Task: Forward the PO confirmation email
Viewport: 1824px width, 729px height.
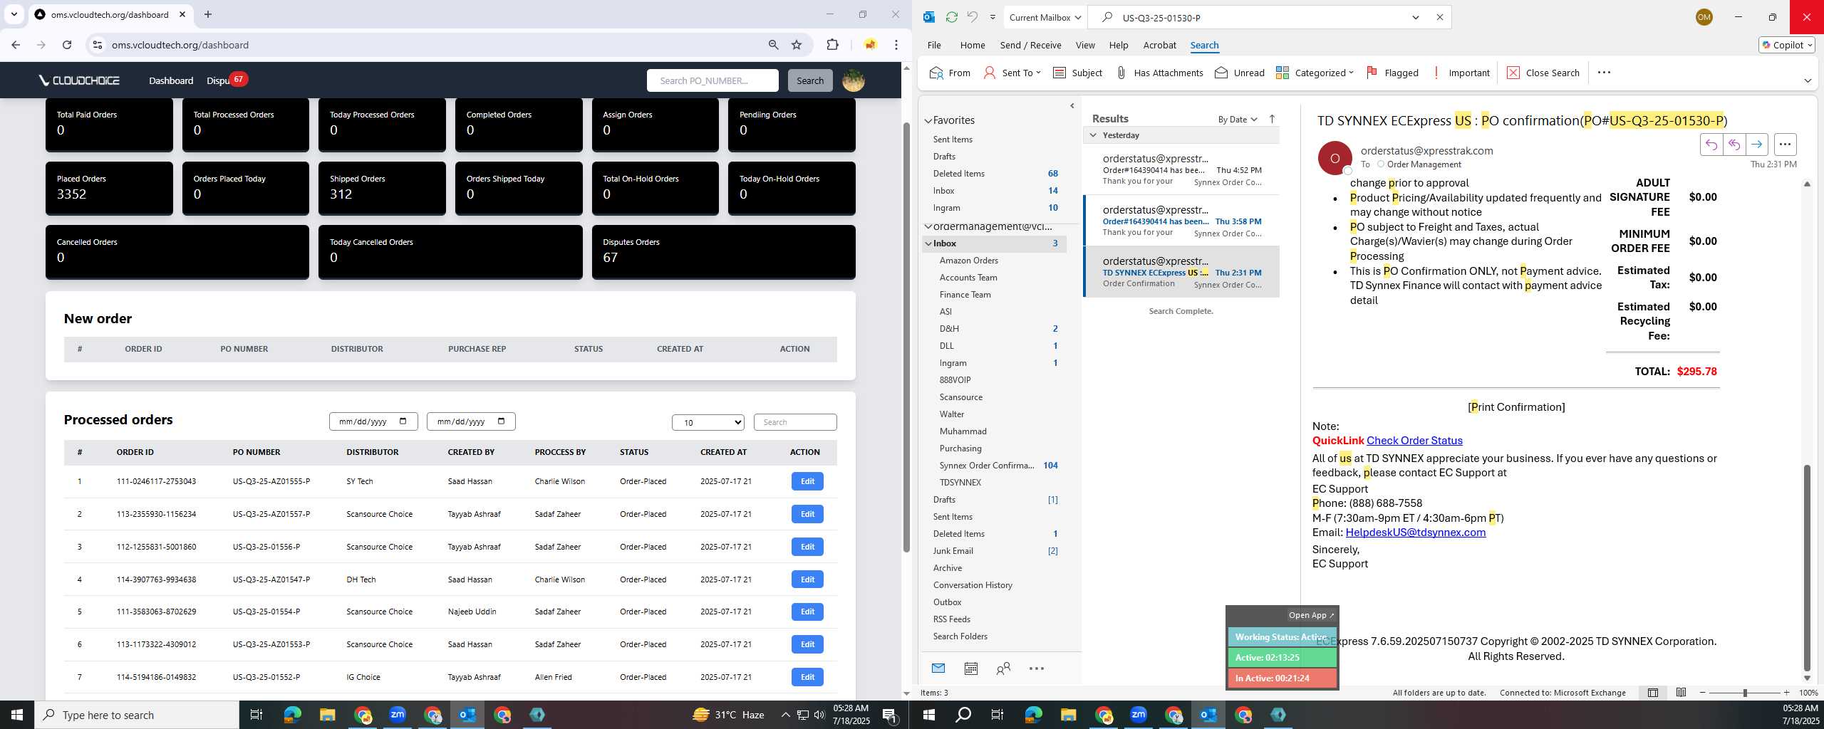Action: coord(1757,145)
